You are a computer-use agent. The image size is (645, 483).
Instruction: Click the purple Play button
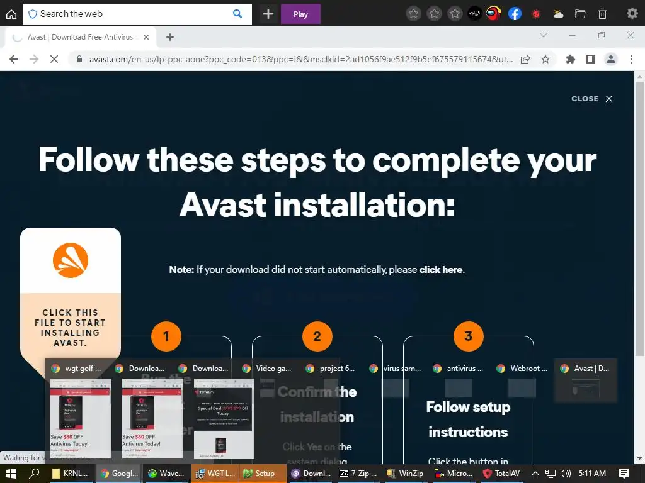(x=300, y=14)
